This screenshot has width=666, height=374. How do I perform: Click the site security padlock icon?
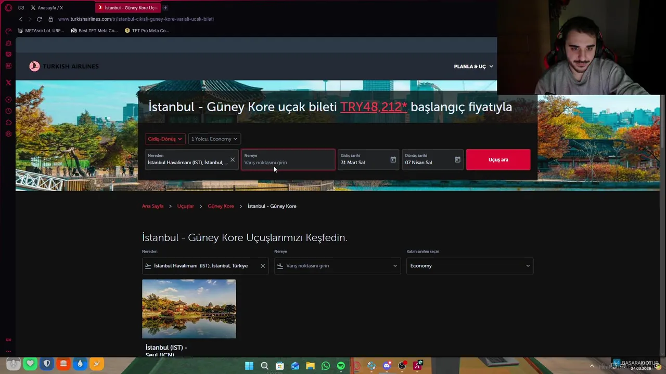pos(50,19)
